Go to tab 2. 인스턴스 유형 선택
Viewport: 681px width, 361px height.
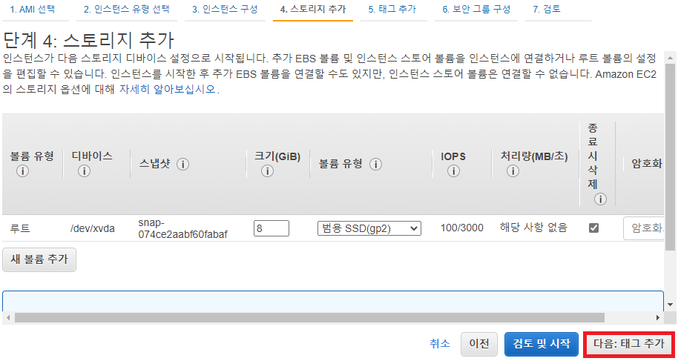pyautogui.click(x=126, y=9)
